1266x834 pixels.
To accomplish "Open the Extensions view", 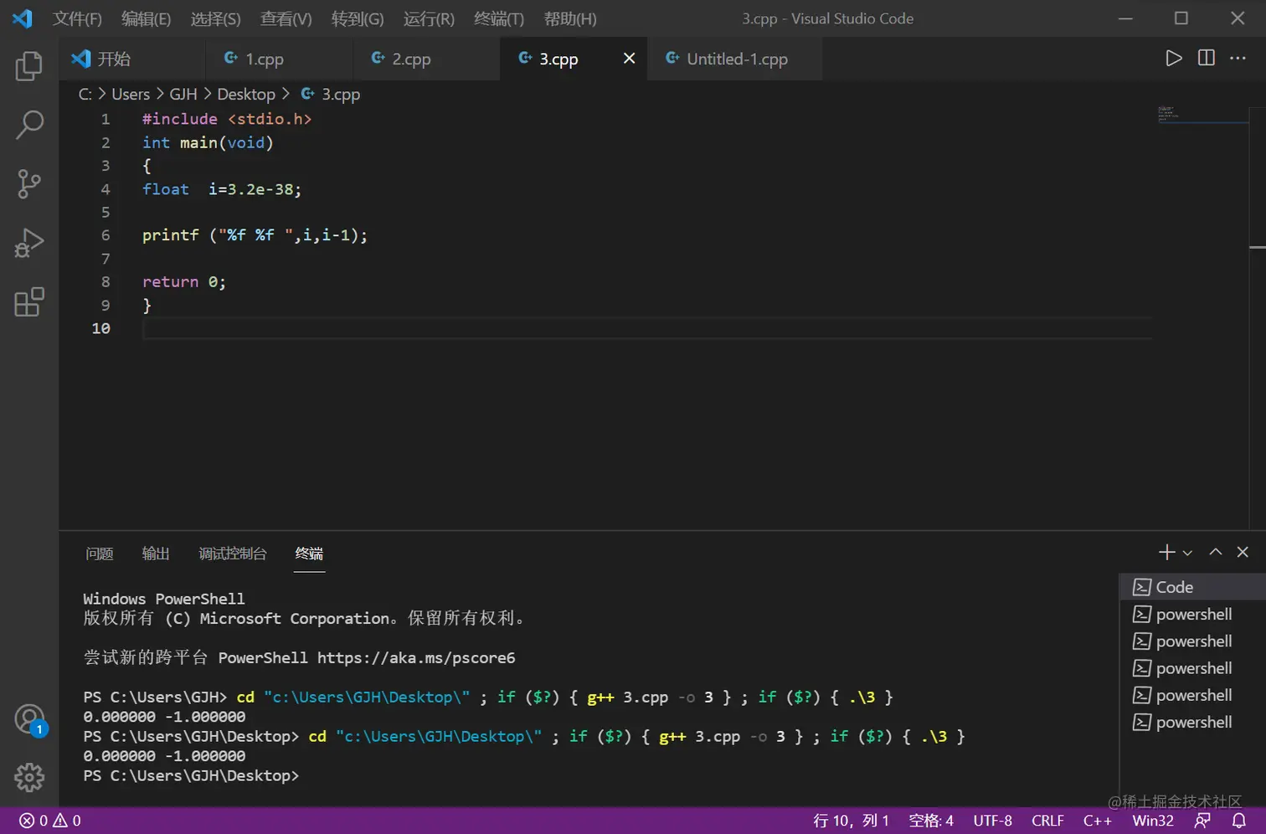I will [x=28, y=302].
